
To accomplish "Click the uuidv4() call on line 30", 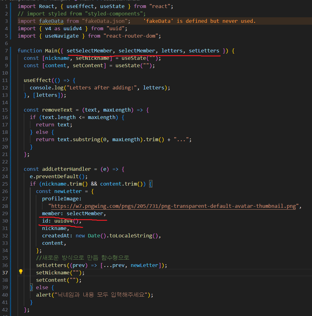I will (66, 221).
